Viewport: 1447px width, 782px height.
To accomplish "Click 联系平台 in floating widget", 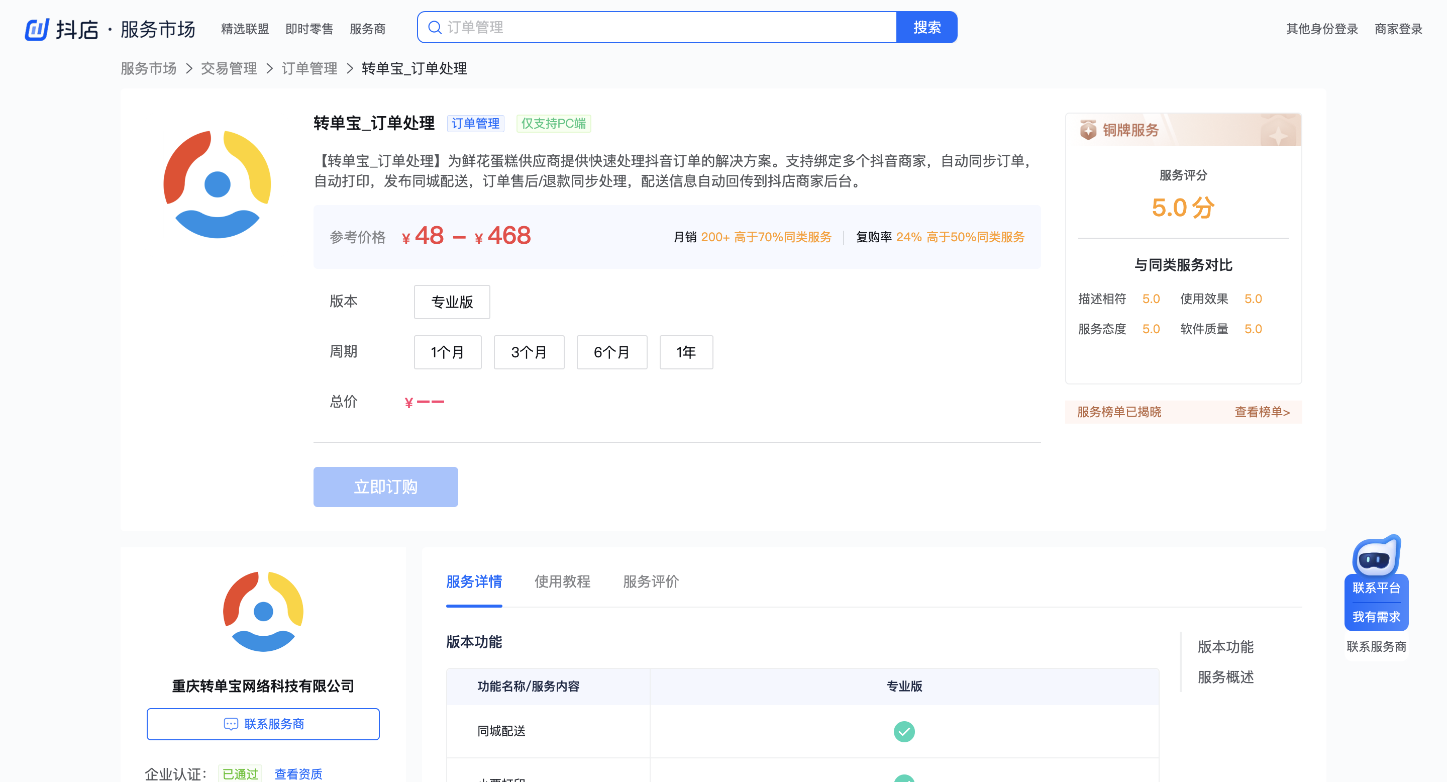I will [1376, 588].
